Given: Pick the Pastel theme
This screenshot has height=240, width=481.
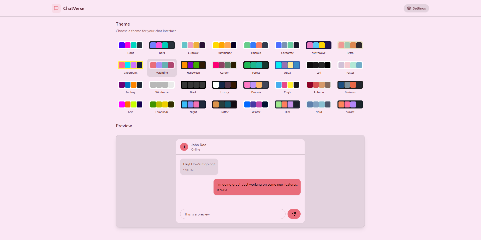Looking at the screenshot, I should (350, 68).
